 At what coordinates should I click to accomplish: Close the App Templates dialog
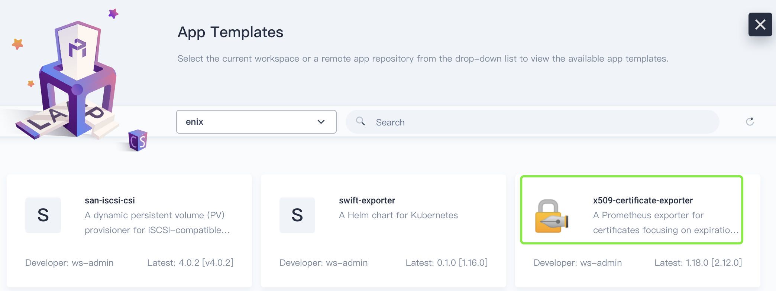tap(760, 24)
